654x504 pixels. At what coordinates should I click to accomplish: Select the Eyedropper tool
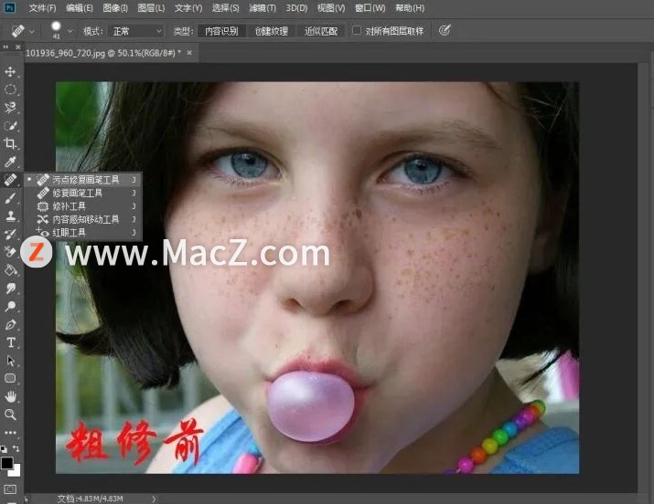[x=10, y=162]
